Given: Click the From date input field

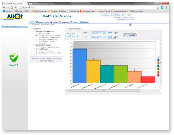Looking at the screenshot, I should tap(97, 33).
